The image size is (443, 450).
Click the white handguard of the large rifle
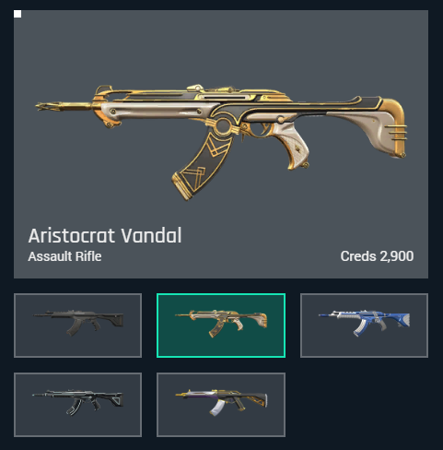pos(158,111)
